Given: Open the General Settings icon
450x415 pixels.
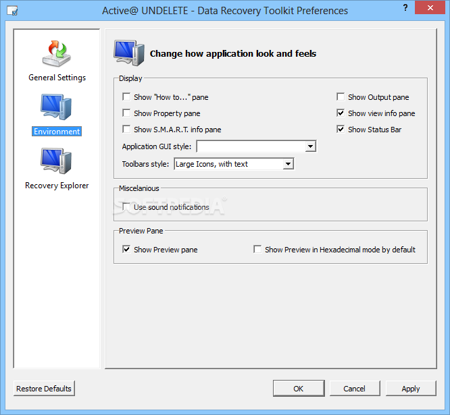Looking at the screenshot, I should [57, 53].
